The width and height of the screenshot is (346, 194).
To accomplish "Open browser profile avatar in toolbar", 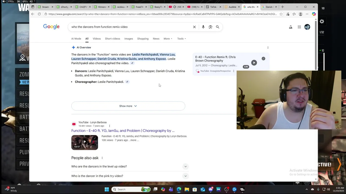I will click(x=301, y=14).
